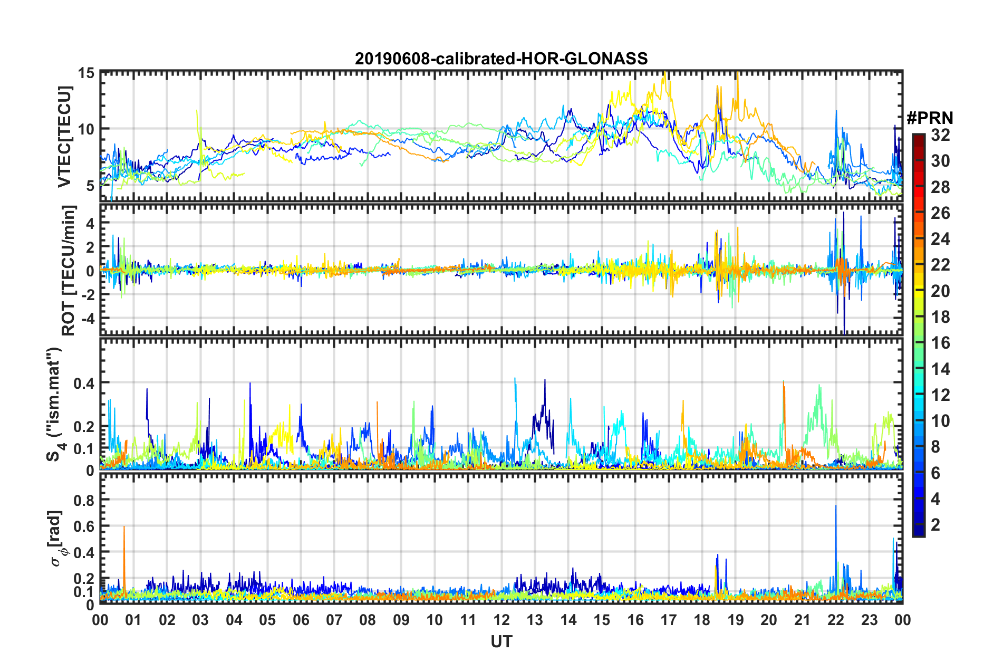Click x-axis tick label 06
Viewport: 1003px width, 671px height.
[x=301, y=619]
